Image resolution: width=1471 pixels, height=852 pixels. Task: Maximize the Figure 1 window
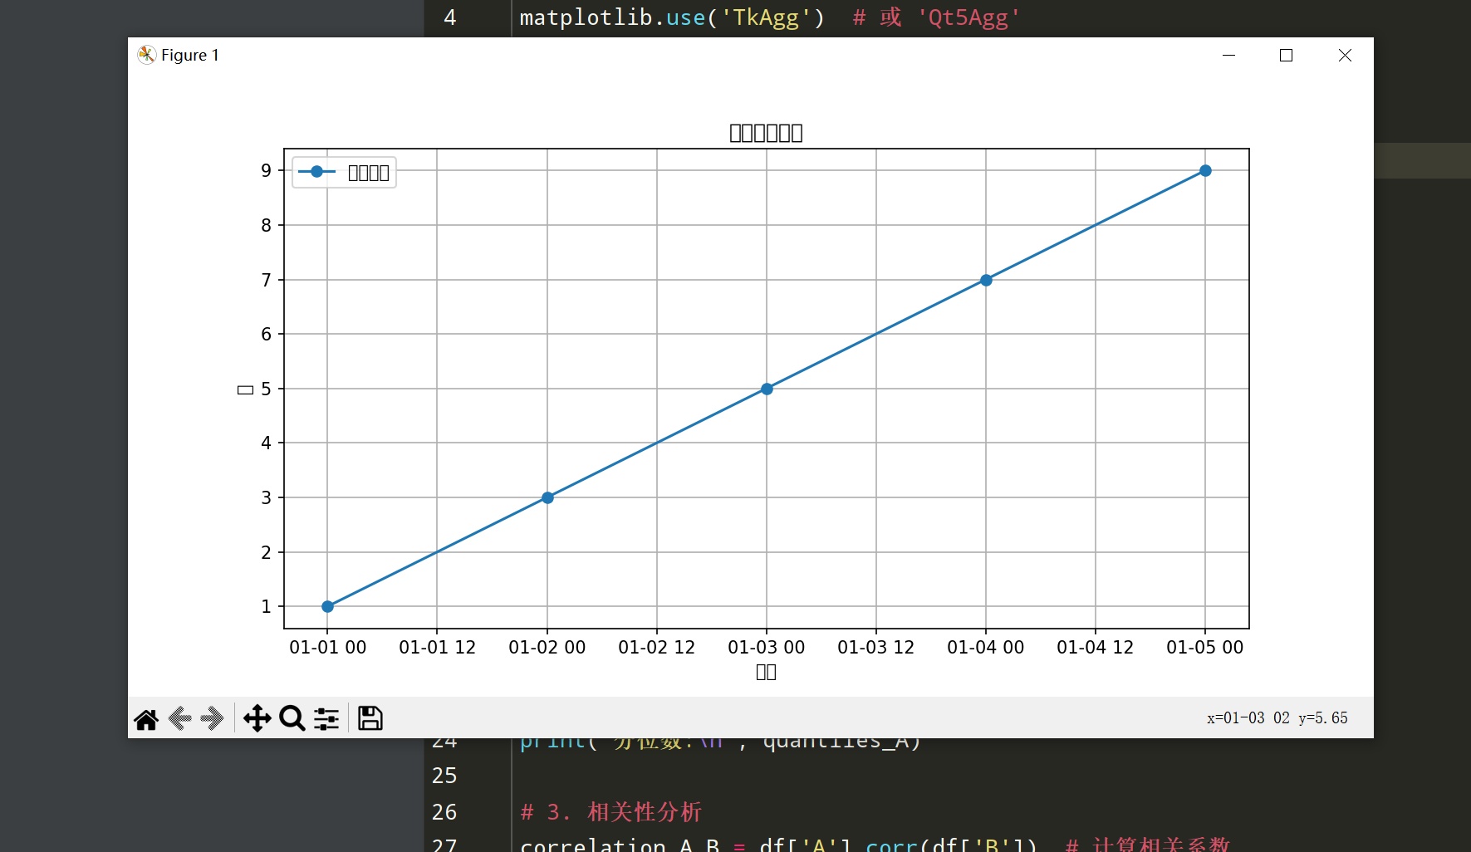pos(1287,55)
